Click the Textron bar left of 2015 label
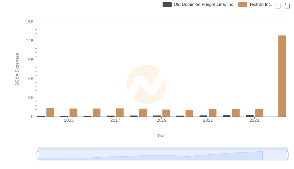 point(50,112)
